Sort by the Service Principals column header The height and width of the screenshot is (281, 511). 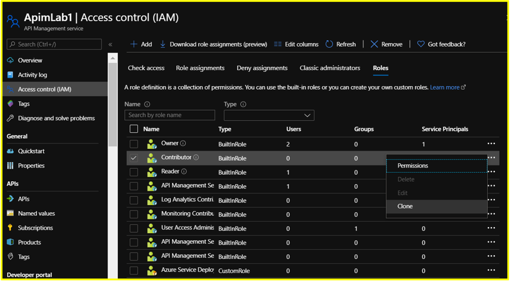(445, 129)
